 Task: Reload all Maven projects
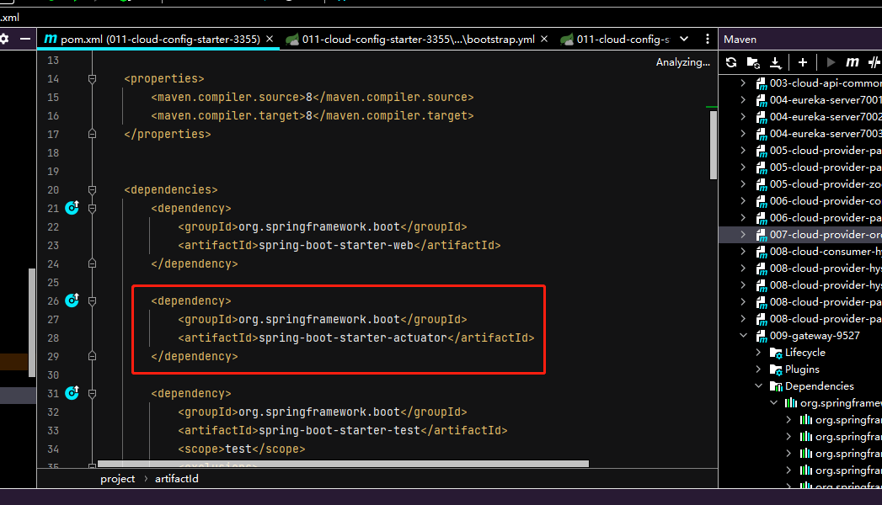coord(730,62)
